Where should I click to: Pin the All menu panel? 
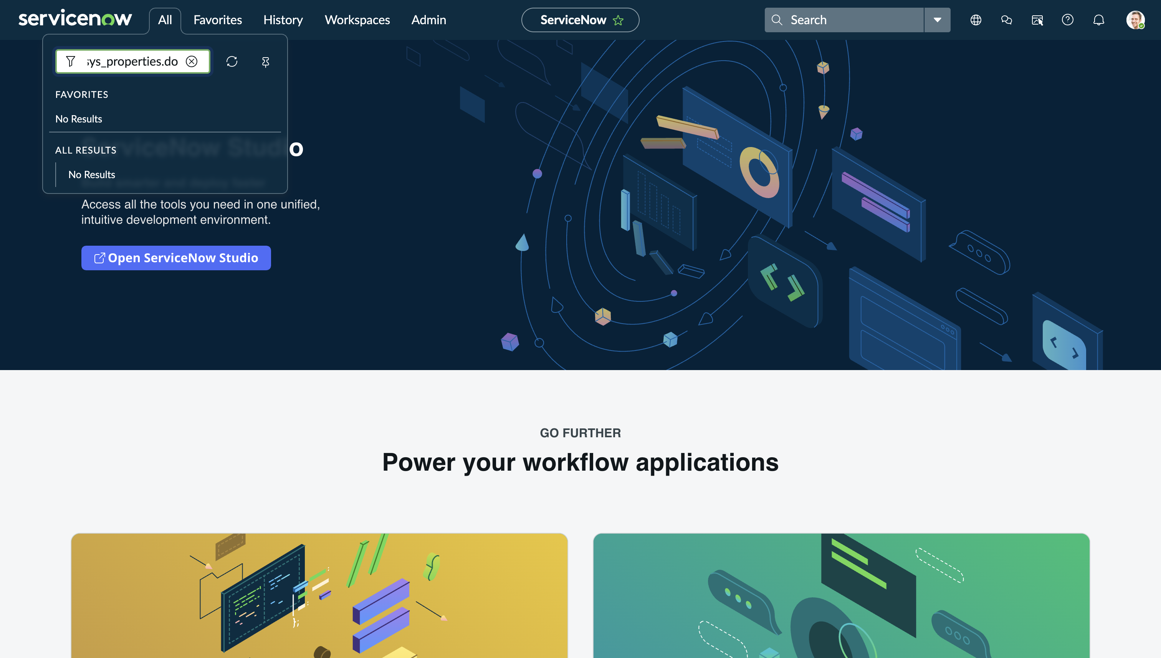[266, 61]
